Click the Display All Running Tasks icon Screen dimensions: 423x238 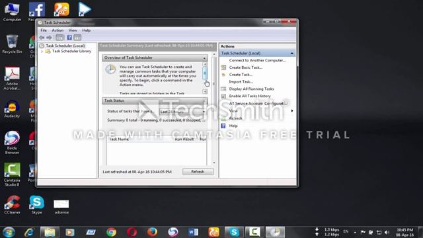pos(223,89)
